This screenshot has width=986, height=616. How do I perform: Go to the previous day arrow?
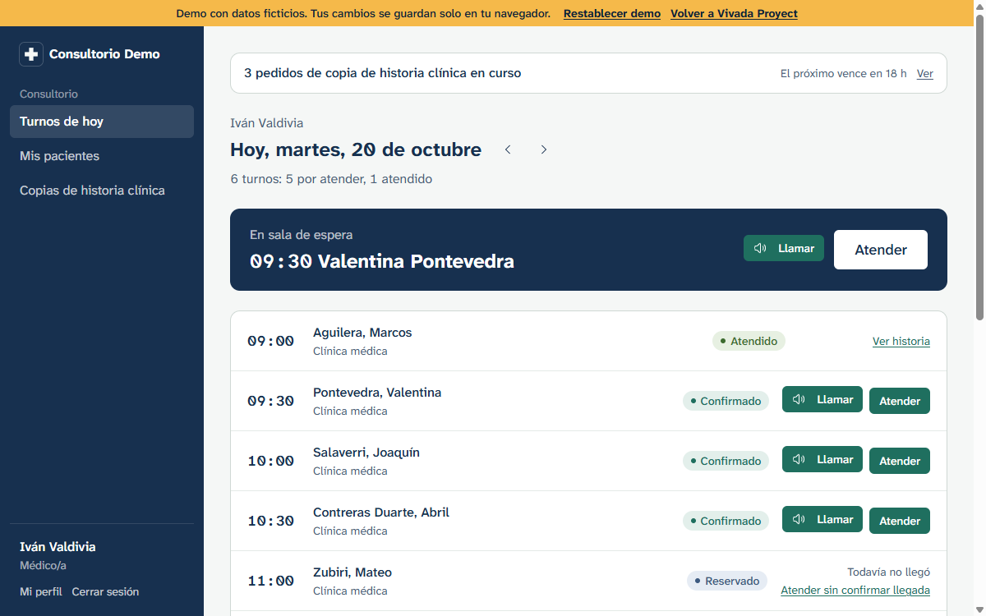click(x=508, y=149)
